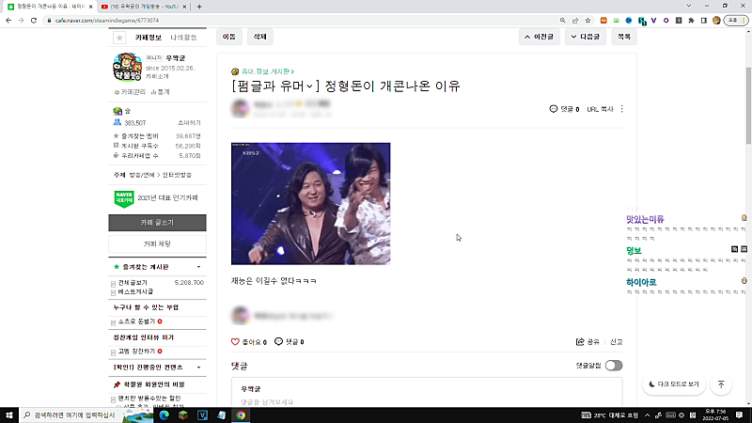Click the browser back arrow
Screen dimensions: 752x423
[8, 21]
